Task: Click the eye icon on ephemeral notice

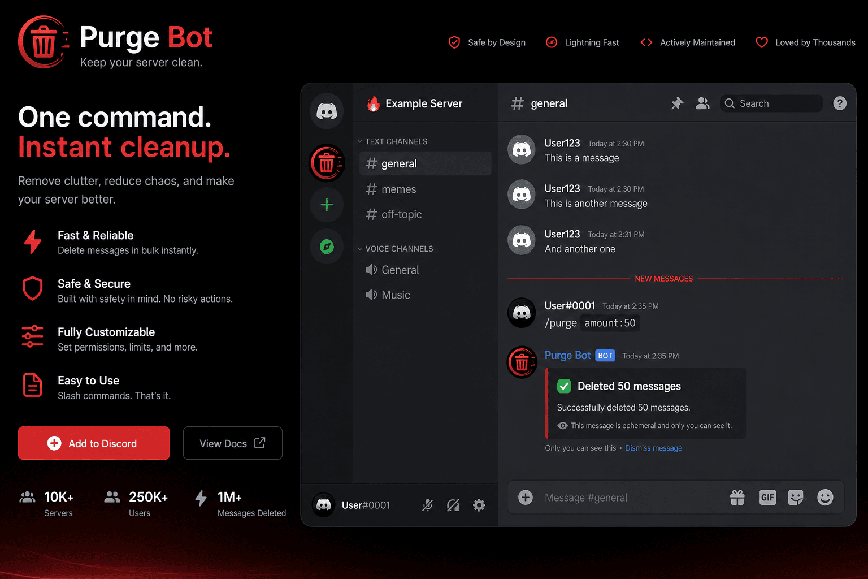Action: click(563, 426)
